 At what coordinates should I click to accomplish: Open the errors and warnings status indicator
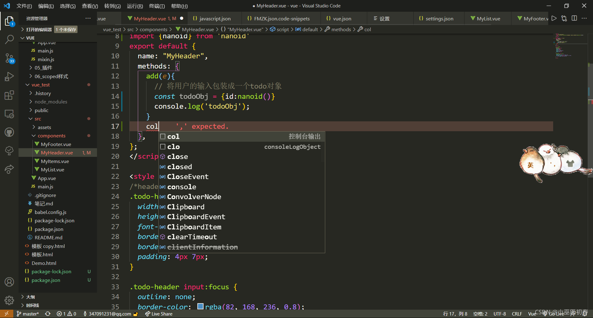point(66,314)
